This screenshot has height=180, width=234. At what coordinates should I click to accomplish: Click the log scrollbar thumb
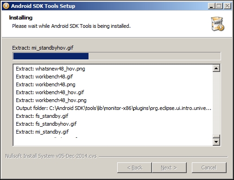point(216,136)
